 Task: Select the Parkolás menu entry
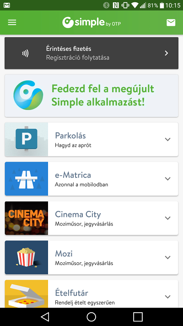[91, 139]
